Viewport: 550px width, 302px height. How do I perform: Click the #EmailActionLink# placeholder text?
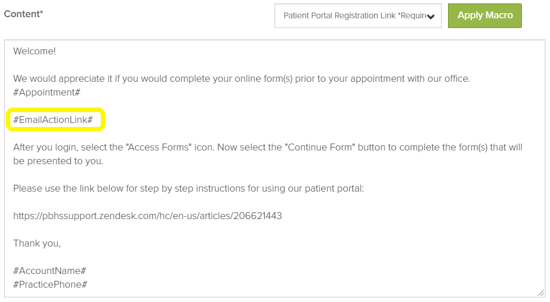pos(53,120)
